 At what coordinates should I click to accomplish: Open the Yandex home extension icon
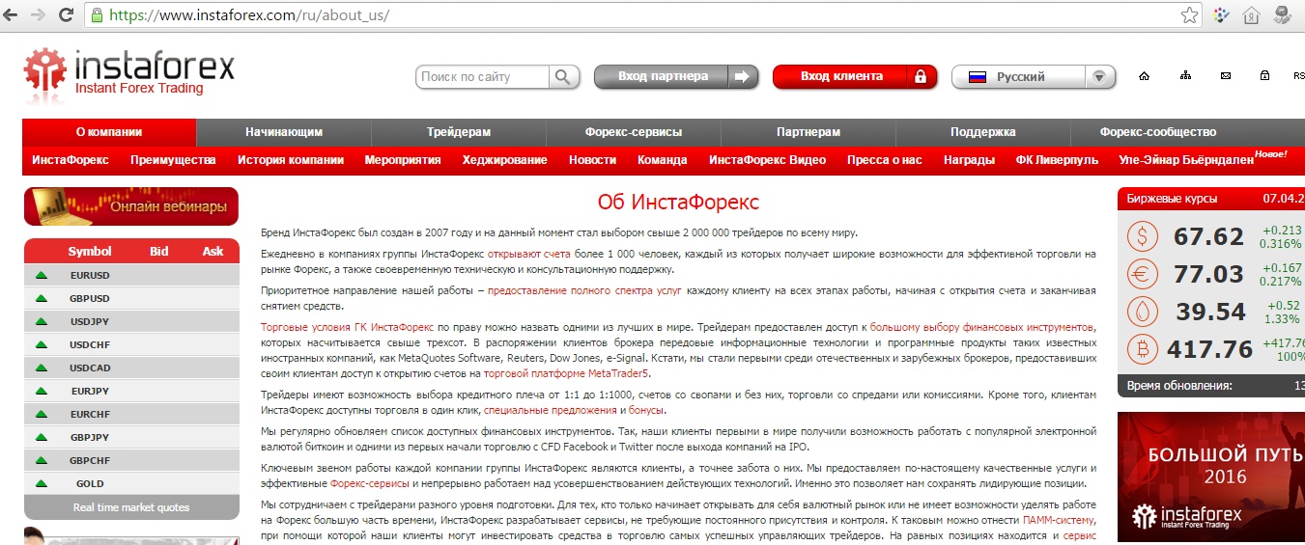coord(1251,15)
